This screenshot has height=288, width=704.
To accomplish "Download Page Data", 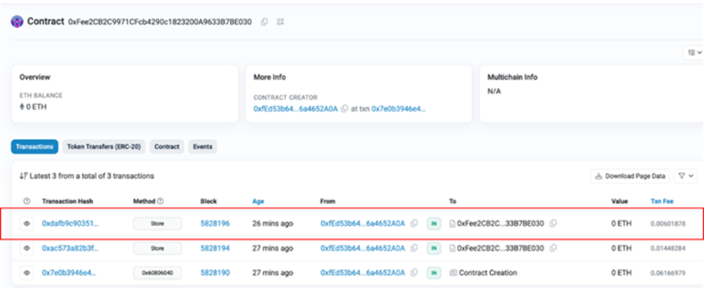I will pyautogui.click(x=630, y=176).
